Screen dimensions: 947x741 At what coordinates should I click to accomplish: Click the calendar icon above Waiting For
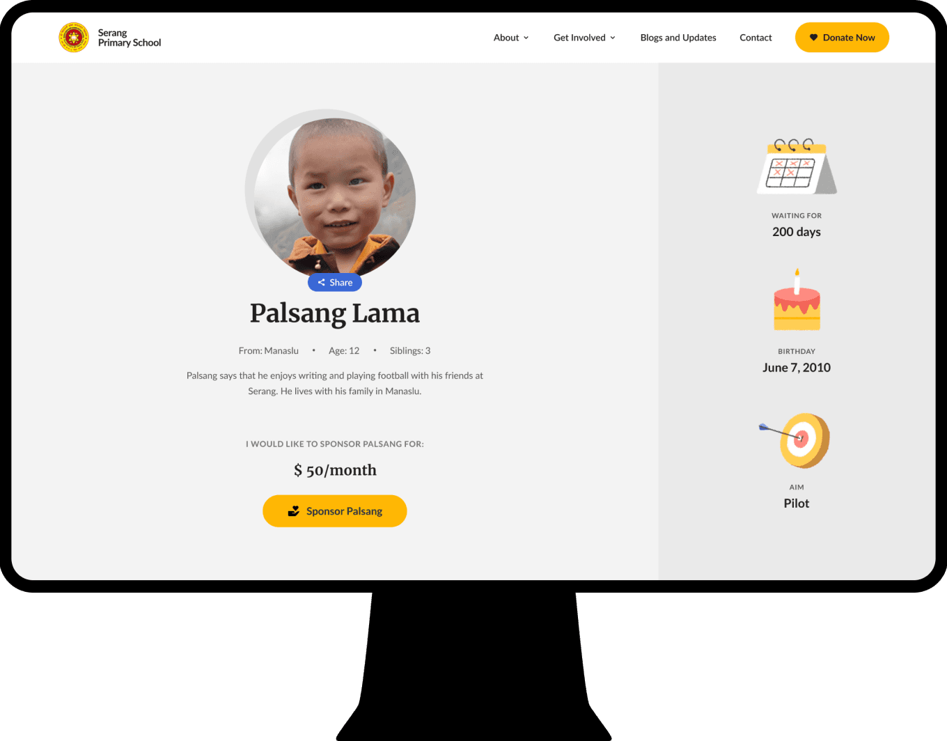[x=797, y=166]
